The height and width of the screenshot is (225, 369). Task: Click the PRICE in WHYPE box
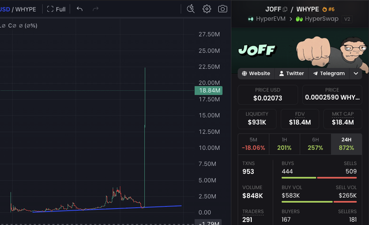[x=332, y=94]
